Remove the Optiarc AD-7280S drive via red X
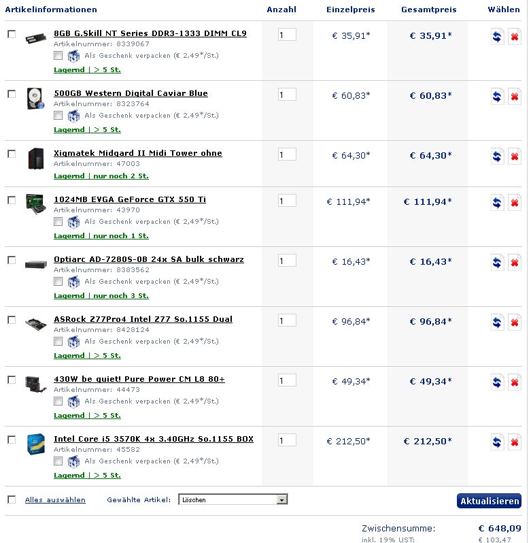 [x=515, y=262]
